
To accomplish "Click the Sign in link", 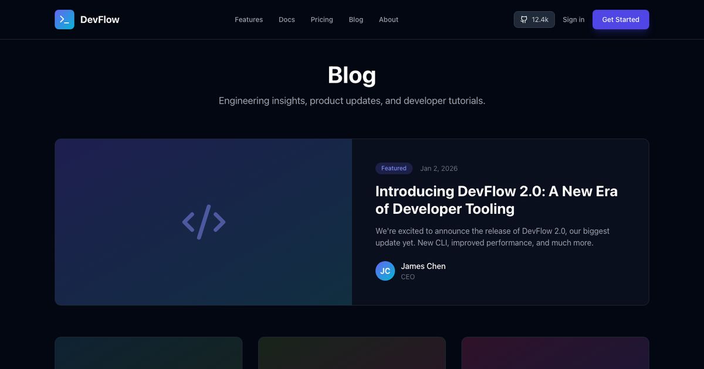I will click(x=573, y=19).
